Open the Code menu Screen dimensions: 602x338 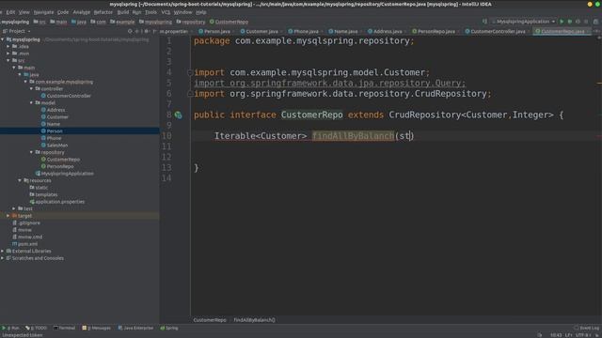[63, 12]
